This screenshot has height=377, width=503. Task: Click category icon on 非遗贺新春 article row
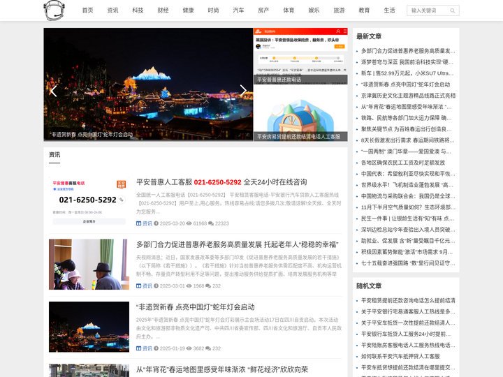tap(138, 348)
